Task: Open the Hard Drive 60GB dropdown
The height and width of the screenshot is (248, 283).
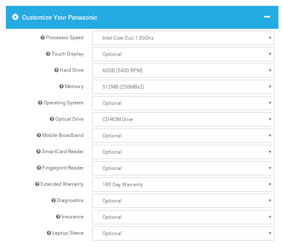Action: 183,71
